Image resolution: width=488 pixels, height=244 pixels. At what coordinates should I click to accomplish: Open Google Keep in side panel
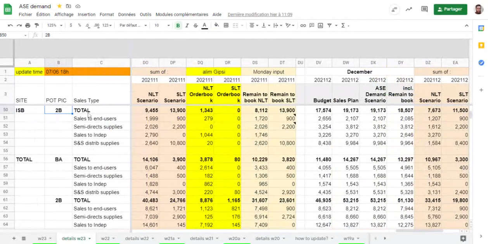[x=481, y=45]
